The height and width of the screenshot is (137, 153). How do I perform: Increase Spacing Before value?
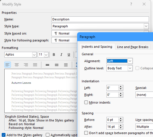point(121,119)
